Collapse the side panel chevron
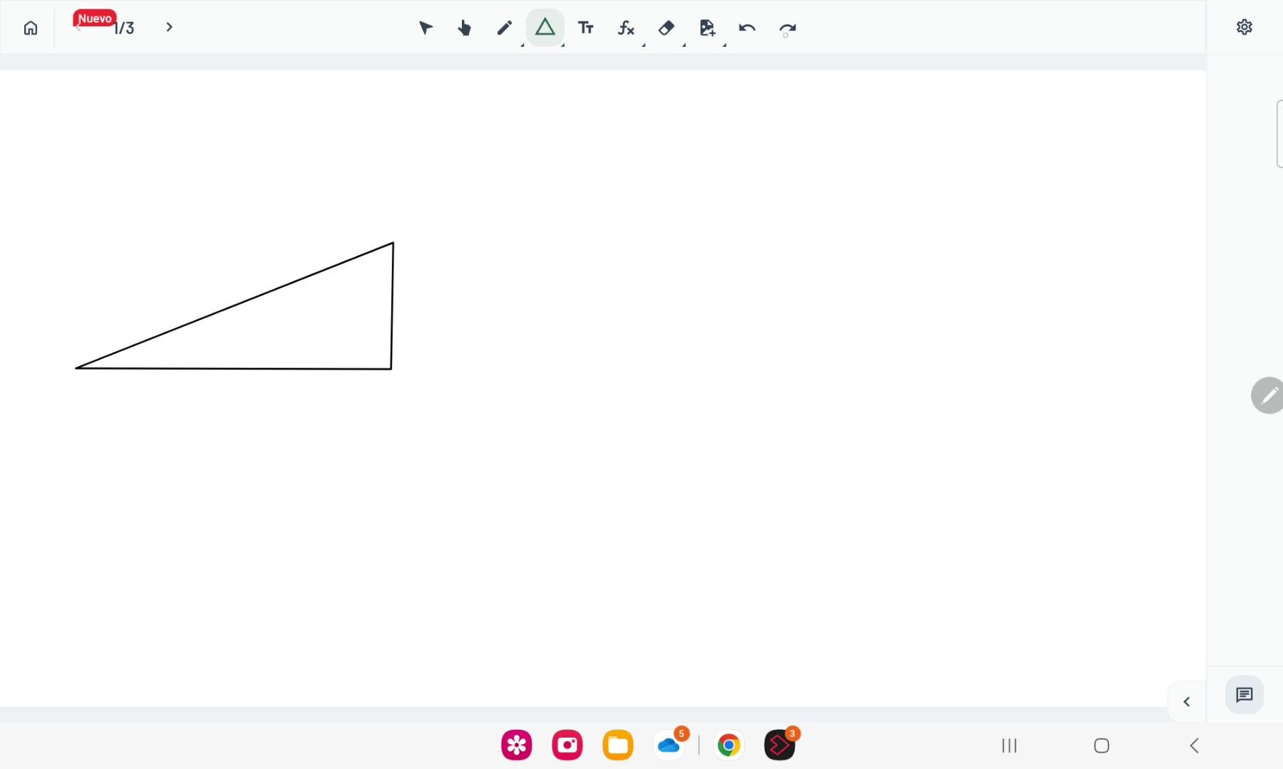Screen dimensions: 1283x769 [x=1187, y=702]
